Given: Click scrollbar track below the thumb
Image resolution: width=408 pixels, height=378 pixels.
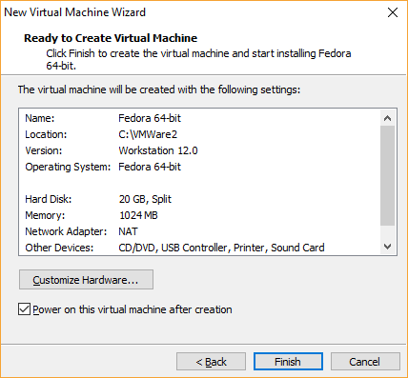Looking at the screenshot, I should click(387, 232).
